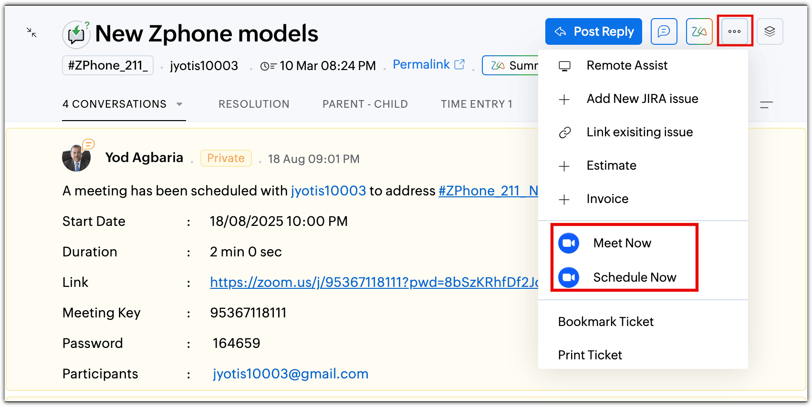This screenshot has height=407, width=812.
Task: Select Add New JIRA issue
Action: (642, 99)
